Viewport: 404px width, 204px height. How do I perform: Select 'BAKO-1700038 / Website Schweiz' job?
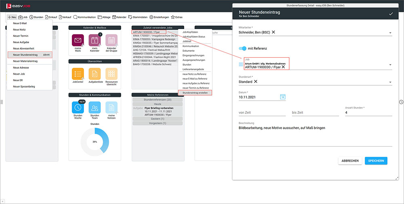click(x=152, y=64)
